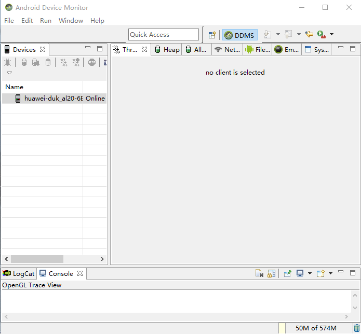This screenshot has height=334, width=361.
Task: Select the DDMS perspective button
Action: [239, 35]
